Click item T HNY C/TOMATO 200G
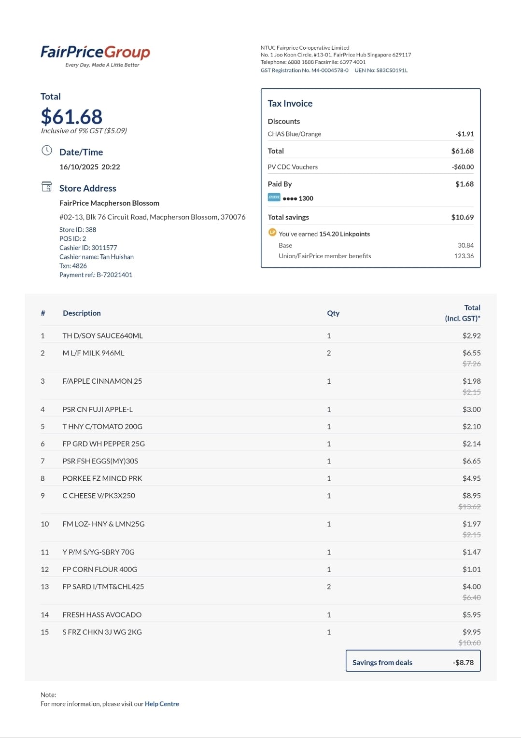521x738 pixels. [x=102, y=427]
